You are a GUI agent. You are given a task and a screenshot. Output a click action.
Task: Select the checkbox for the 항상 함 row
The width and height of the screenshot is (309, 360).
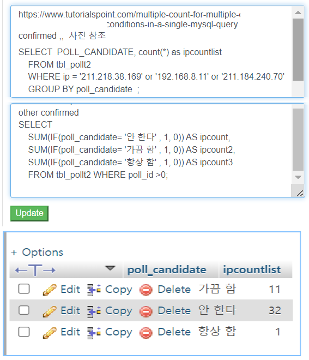pos(24,332)
